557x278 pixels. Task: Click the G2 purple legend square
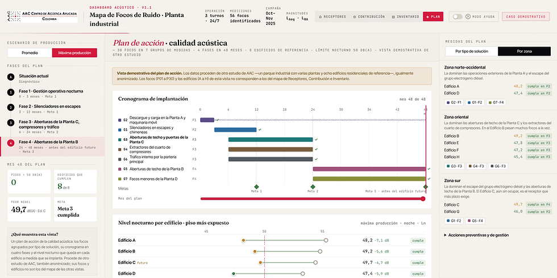[x=120, y=120]
